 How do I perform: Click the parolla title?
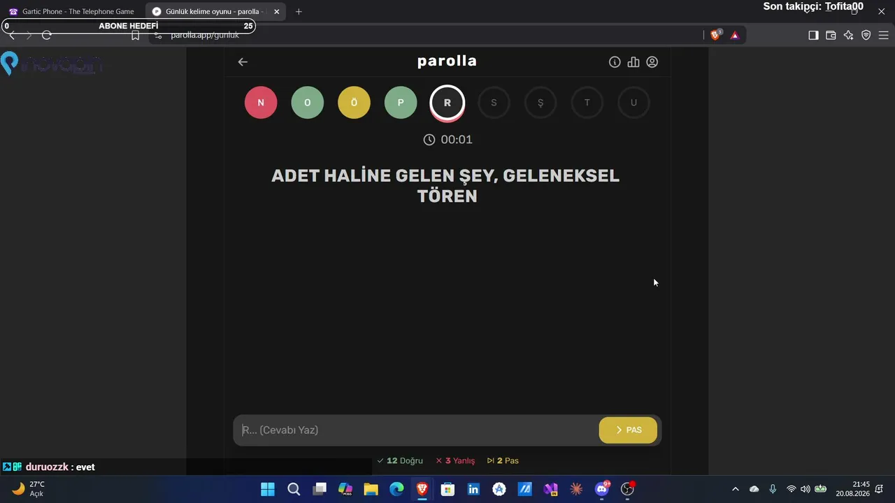447,61
